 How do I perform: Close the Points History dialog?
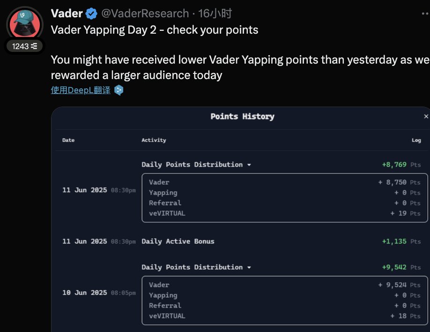point(426,116)
